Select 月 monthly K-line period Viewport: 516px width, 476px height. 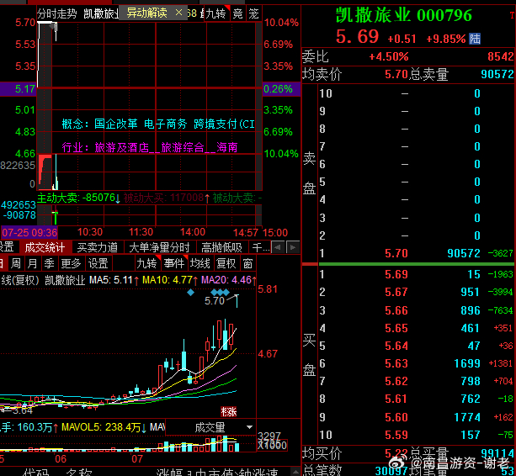[x=32, y=263]
